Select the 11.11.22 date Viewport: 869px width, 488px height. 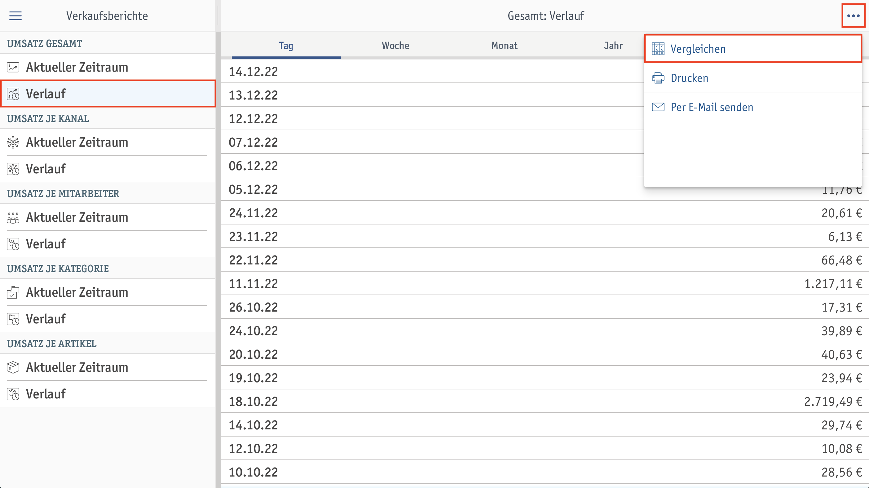pyautogui.click(x=253, y=284)
